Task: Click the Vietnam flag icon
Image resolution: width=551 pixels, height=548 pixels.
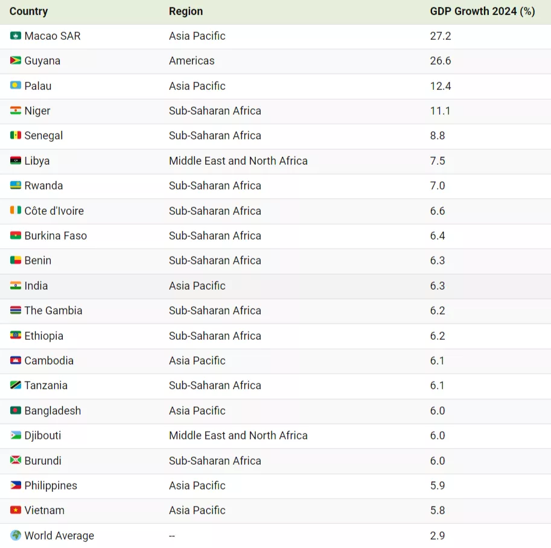Action: [x=16, y=510]
